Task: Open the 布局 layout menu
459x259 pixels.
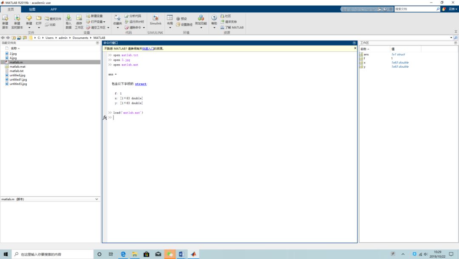Action: [170, 21]
